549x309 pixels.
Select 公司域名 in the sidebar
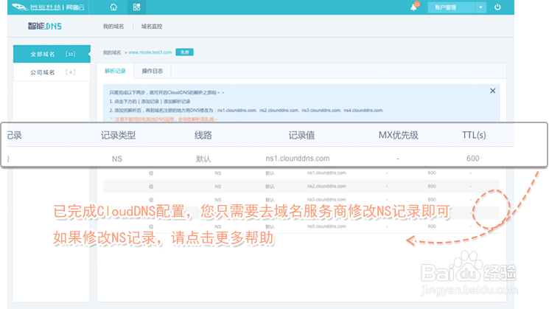tap(52, 72)
